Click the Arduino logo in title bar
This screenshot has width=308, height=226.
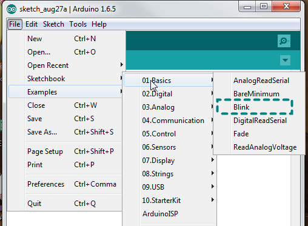(12, 9)
